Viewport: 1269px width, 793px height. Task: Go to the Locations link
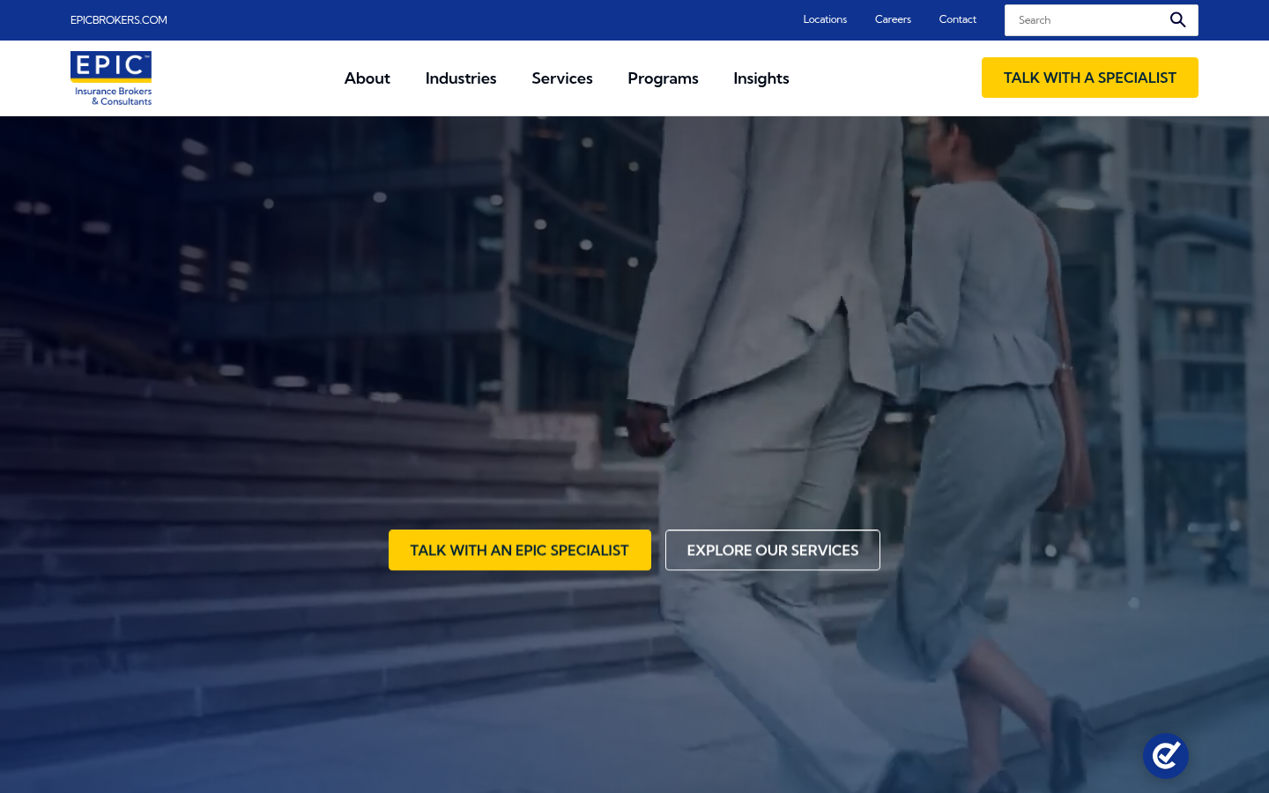pyautogui.click(x=825, y=19)
